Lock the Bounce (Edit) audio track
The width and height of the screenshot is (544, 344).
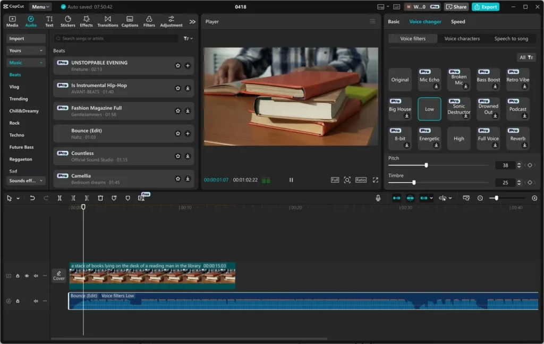[x=18, y=301]
